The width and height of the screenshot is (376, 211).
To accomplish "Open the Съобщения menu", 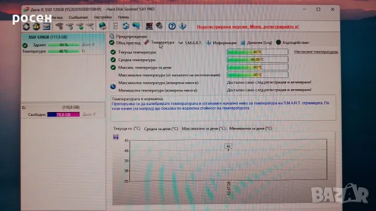I will [78, 17].
